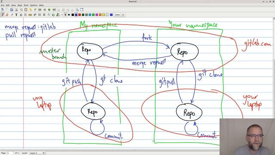The width and height of the screenshot is (275, 155).
Task: Select the Text tool
Action: (x=16, y=15)
